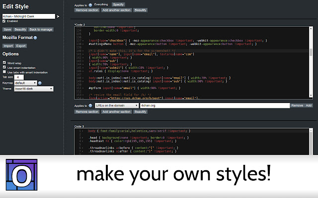Click the Import button
The height and width of the screenshot is (198, 318).
8,46
